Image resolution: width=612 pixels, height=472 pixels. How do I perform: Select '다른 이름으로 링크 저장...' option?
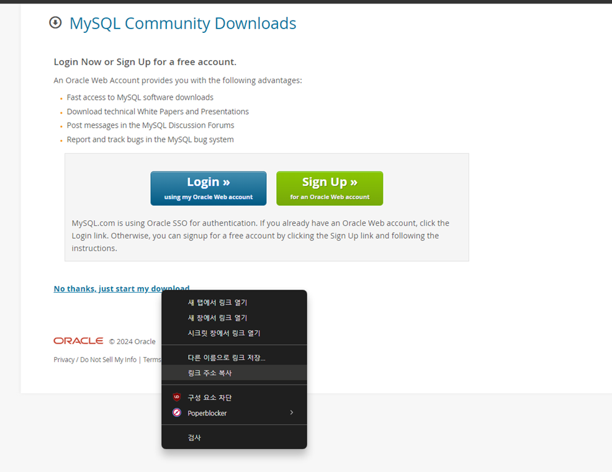pyautogui.click(x=234, y=357)
